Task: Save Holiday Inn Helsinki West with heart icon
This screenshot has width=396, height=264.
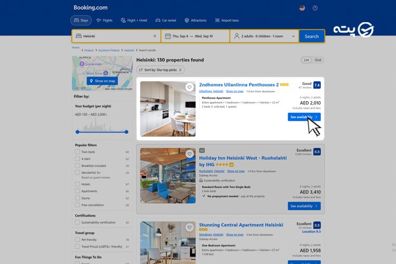Action: [x=189, y=154]
